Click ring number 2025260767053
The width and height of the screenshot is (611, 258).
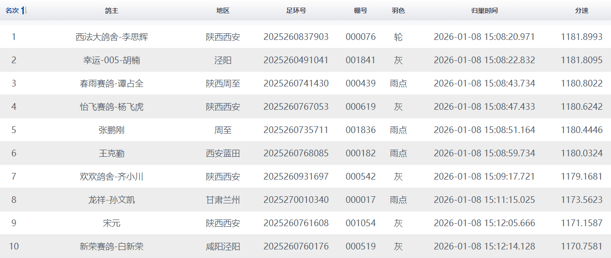pyautogui.click(x=296, y=106)
